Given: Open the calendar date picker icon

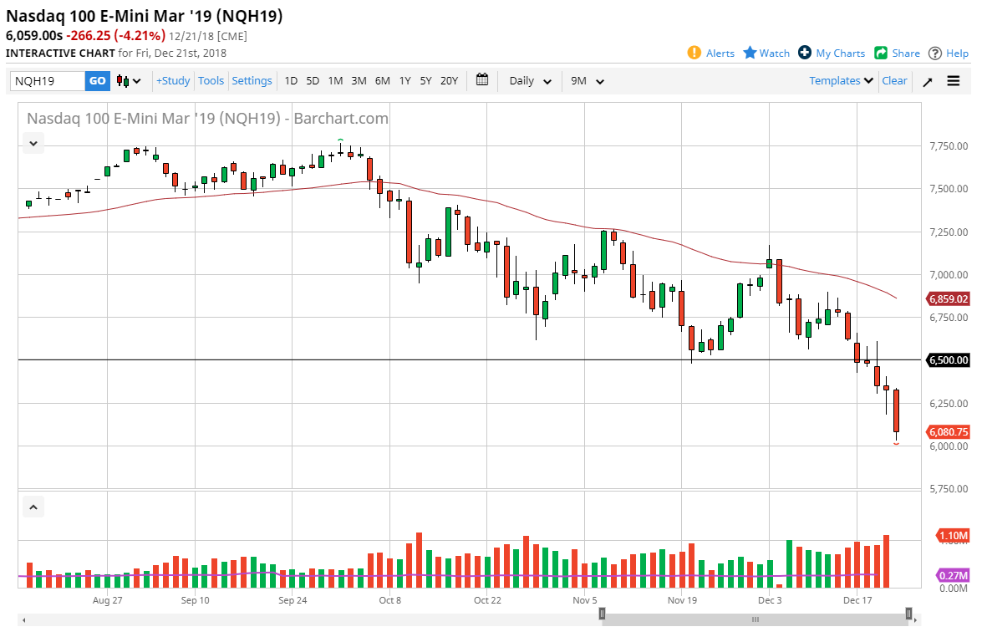Looking at the screenshot, I should tap(482, 80).
